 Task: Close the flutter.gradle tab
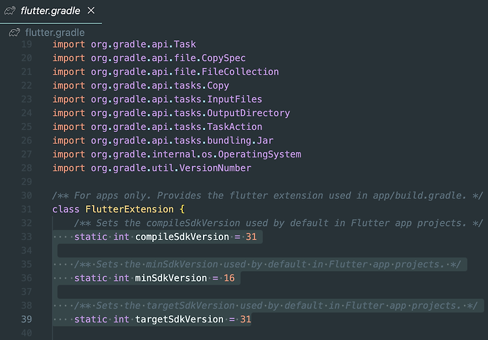pos(91,10)
